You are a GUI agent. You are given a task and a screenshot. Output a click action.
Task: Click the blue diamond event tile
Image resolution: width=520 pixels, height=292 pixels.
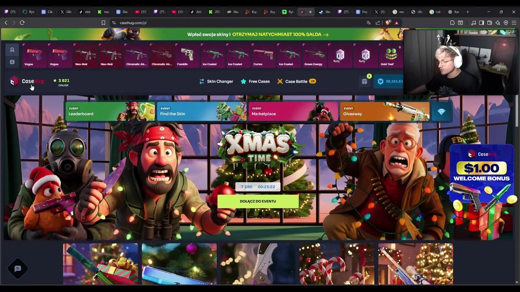point(441,112)
